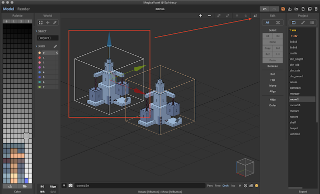Screen dimensions: 320x194
Task: Click the Copy button in Edit panel
Action: tap(267, 48)
